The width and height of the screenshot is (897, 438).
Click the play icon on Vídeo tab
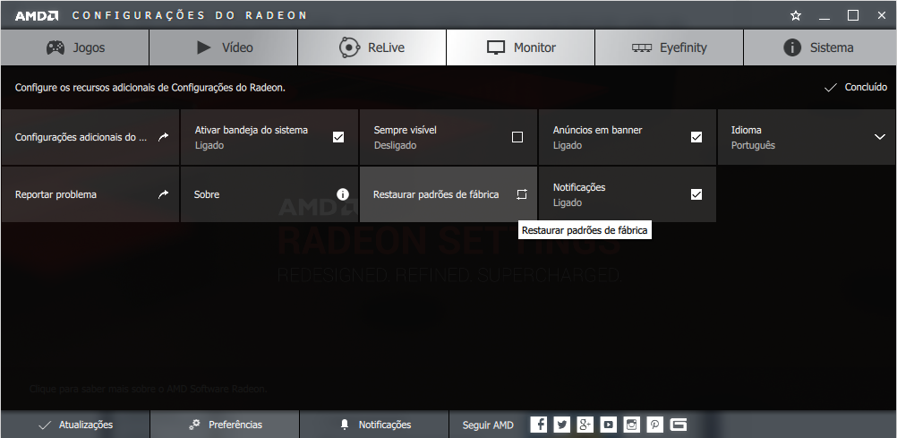203,47
